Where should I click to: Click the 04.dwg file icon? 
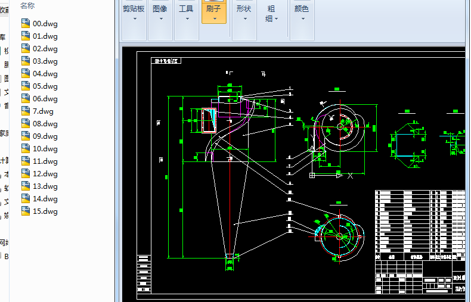(26, 73)
